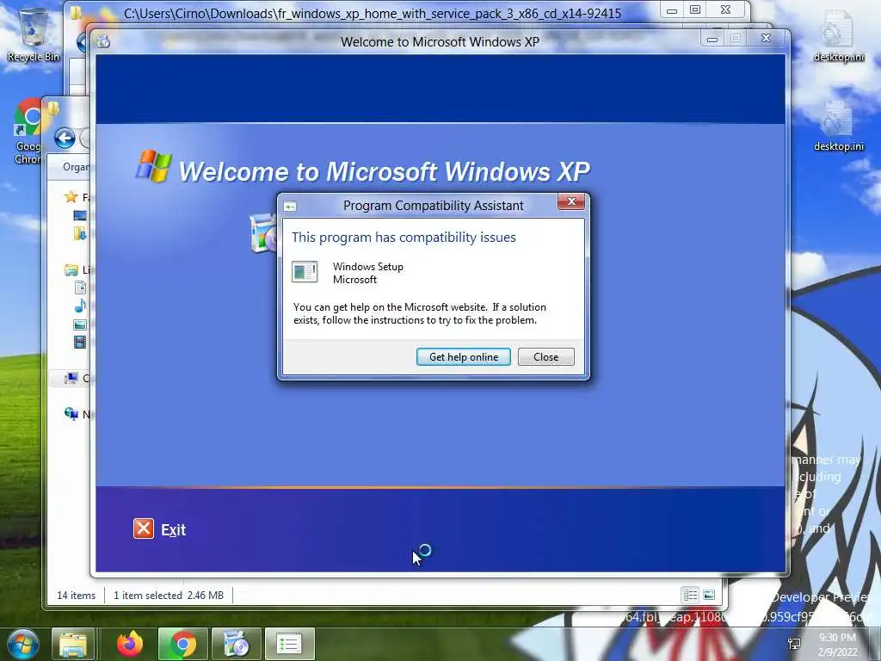
Task: Click the '14 items' status bar text
Action: click(x=76, y=596)
